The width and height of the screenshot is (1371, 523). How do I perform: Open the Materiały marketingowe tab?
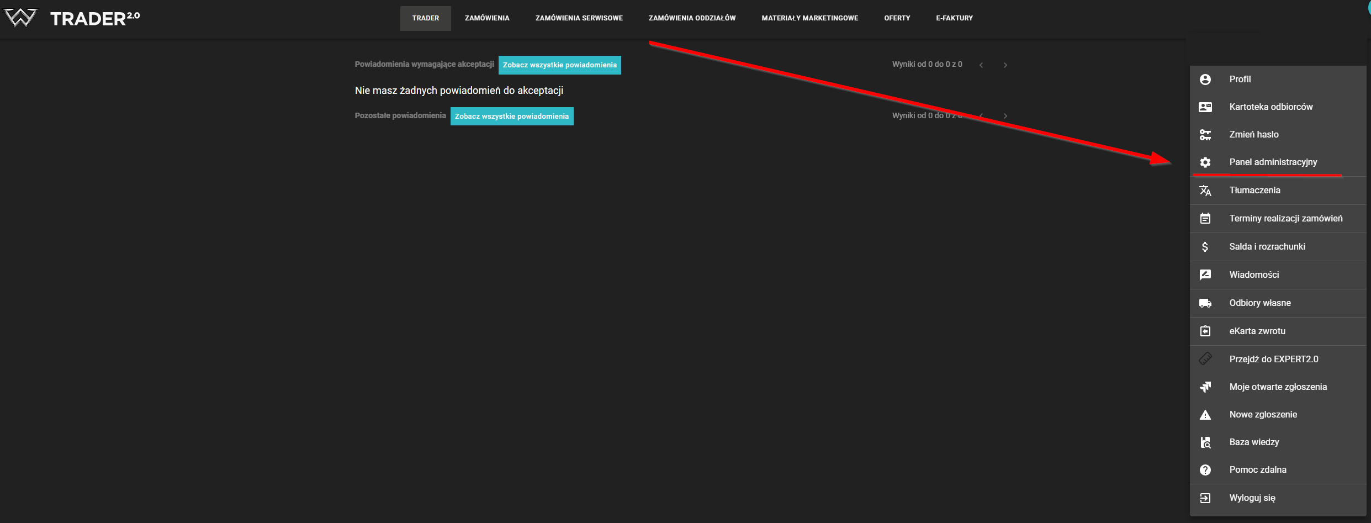pos(809,18)
